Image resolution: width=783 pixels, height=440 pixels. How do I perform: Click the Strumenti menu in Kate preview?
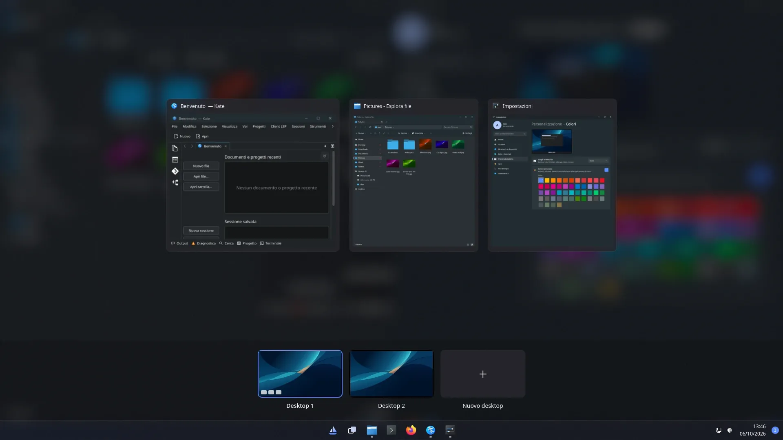318,127
